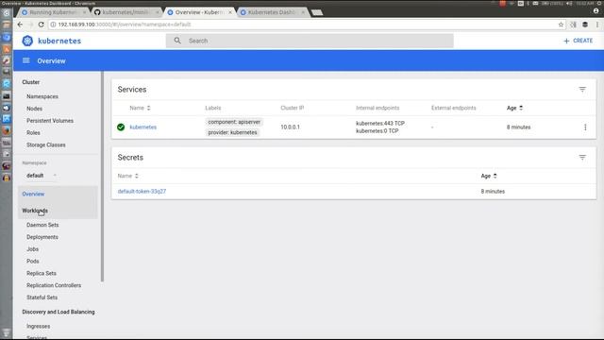Viewport: 604px width, 340px height.
Task: Open Workloads section
Action: [x=35, y=211]
